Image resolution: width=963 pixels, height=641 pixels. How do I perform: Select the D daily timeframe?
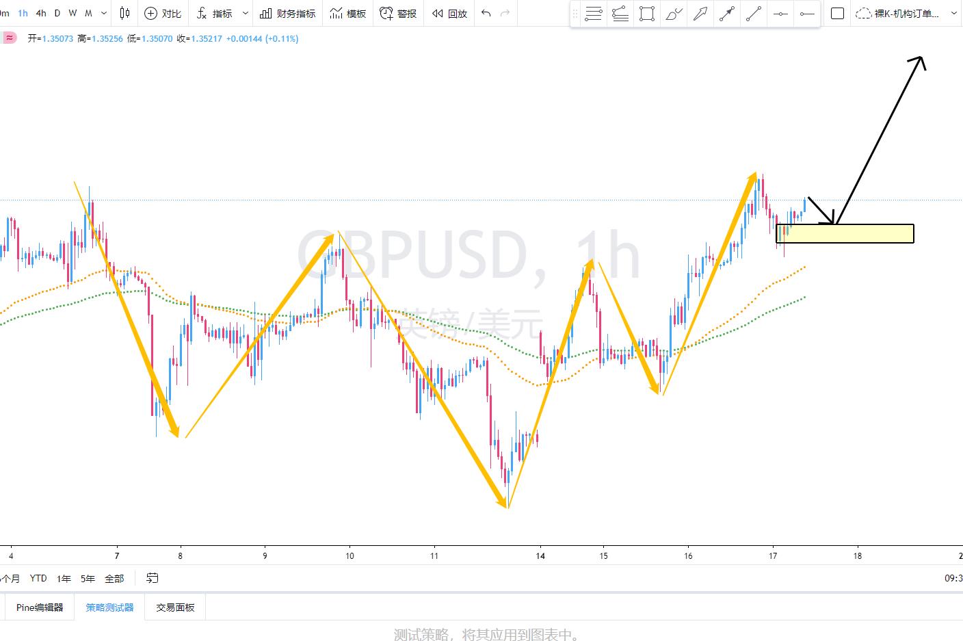pyautogui.click(x=57, y=13)
